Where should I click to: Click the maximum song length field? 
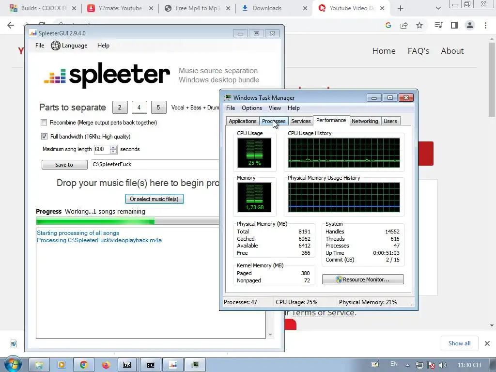click(102, 149)
